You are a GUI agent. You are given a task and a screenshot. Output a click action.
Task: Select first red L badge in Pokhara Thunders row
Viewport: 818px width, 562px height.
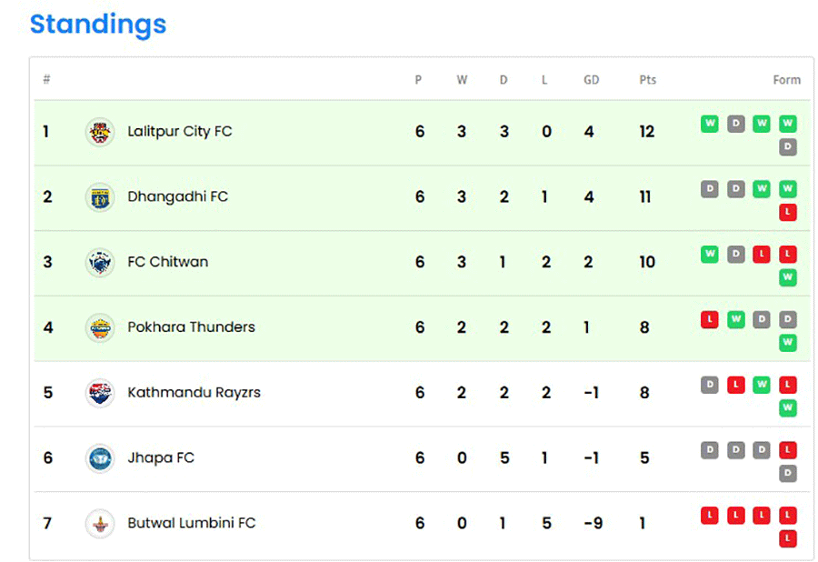[710, 319]
